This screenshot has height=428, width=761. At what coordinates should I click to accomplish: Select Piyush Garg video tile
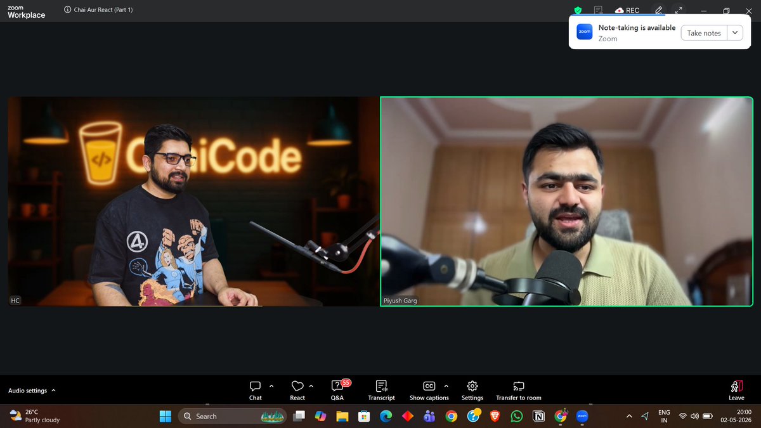(x=566, y=202)
